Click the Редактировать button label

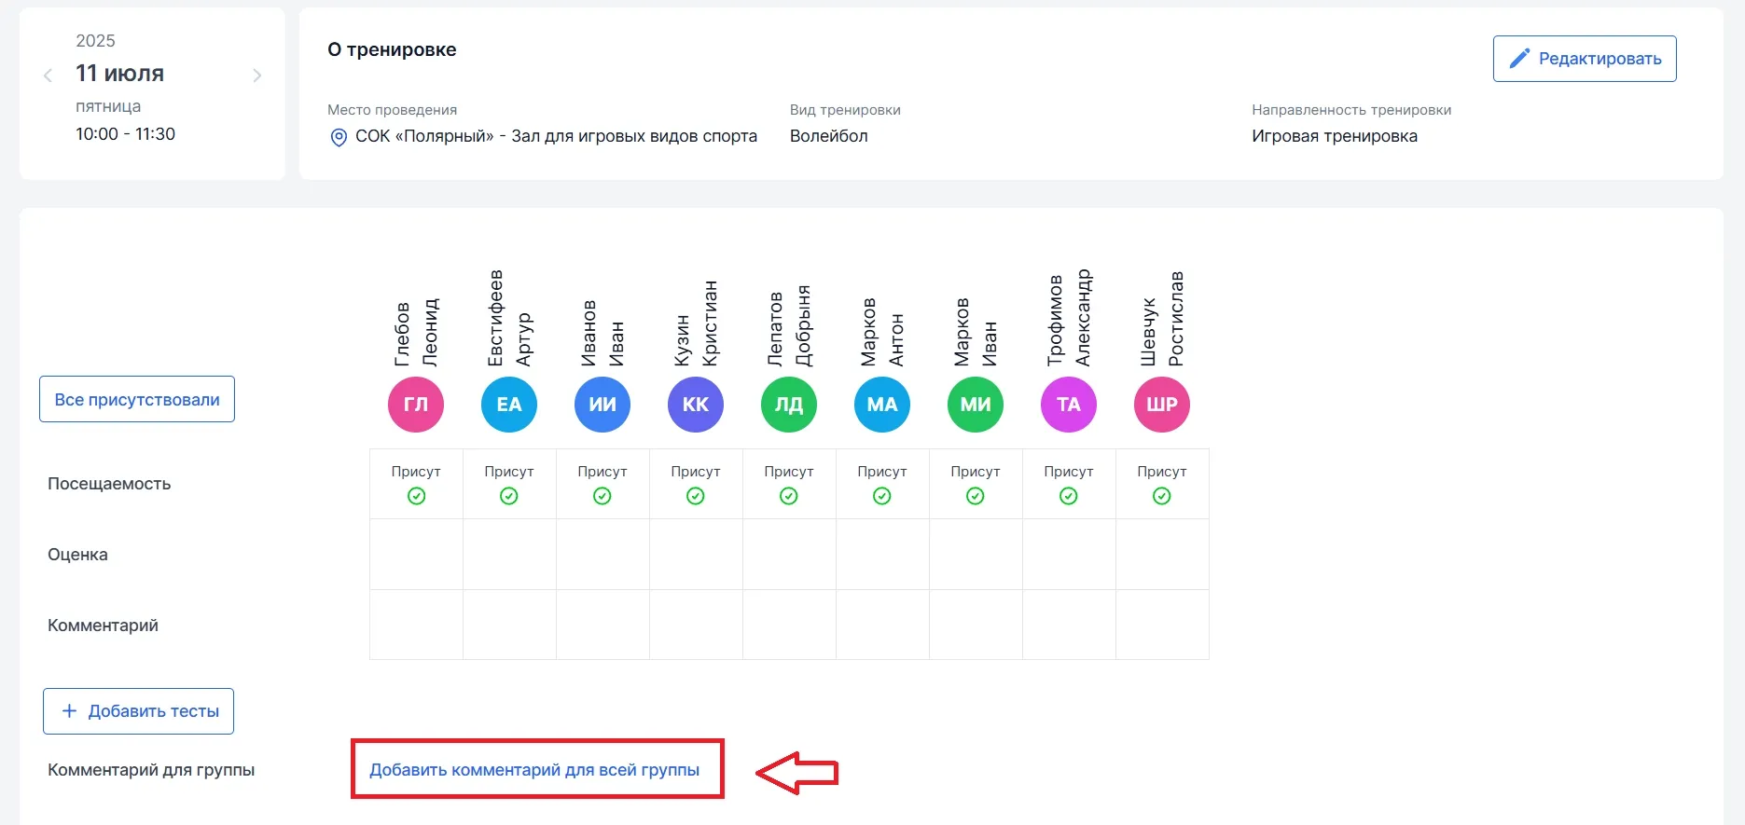point(1600,59)
